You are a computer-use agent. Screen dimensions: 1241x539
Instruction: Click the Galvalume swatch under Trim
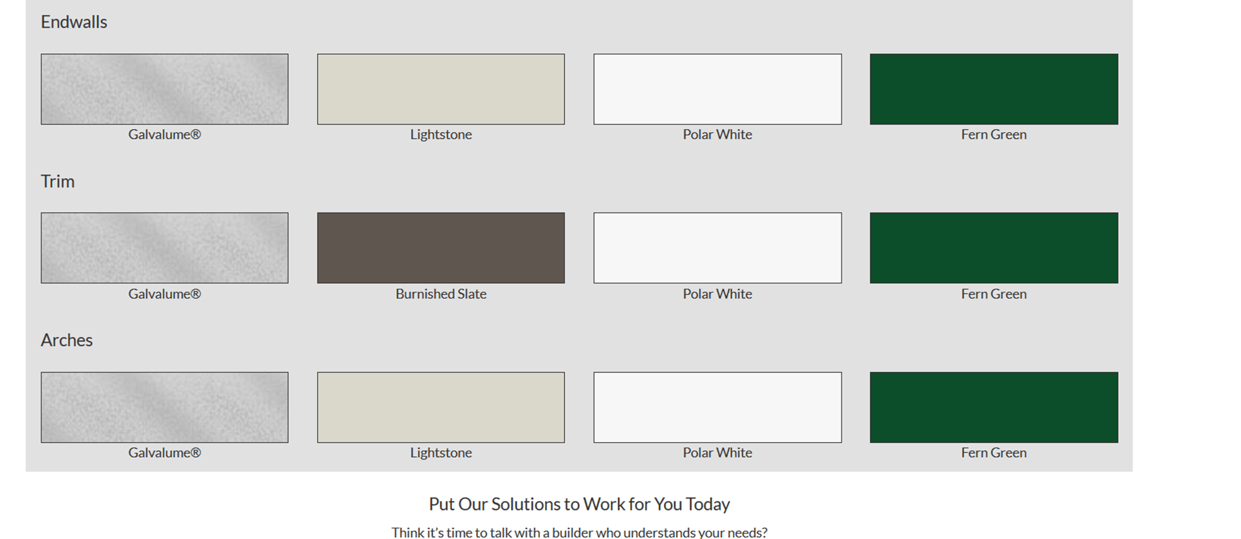point(165,248)
